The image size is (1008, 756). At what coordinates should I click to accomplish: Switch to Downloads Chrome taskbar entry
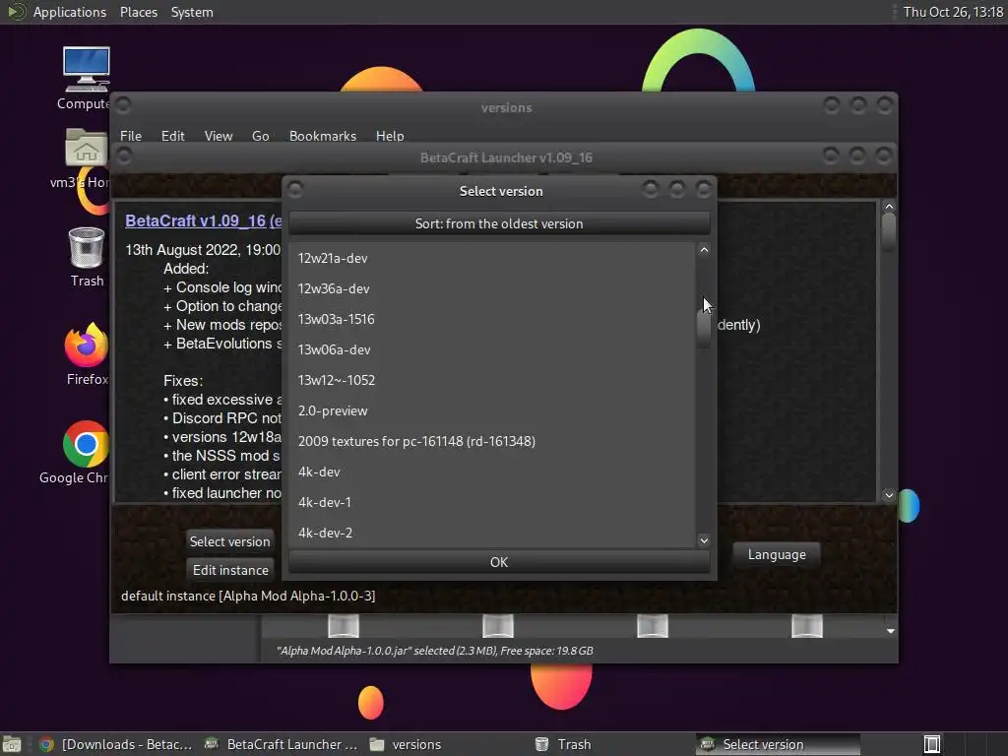116,744
